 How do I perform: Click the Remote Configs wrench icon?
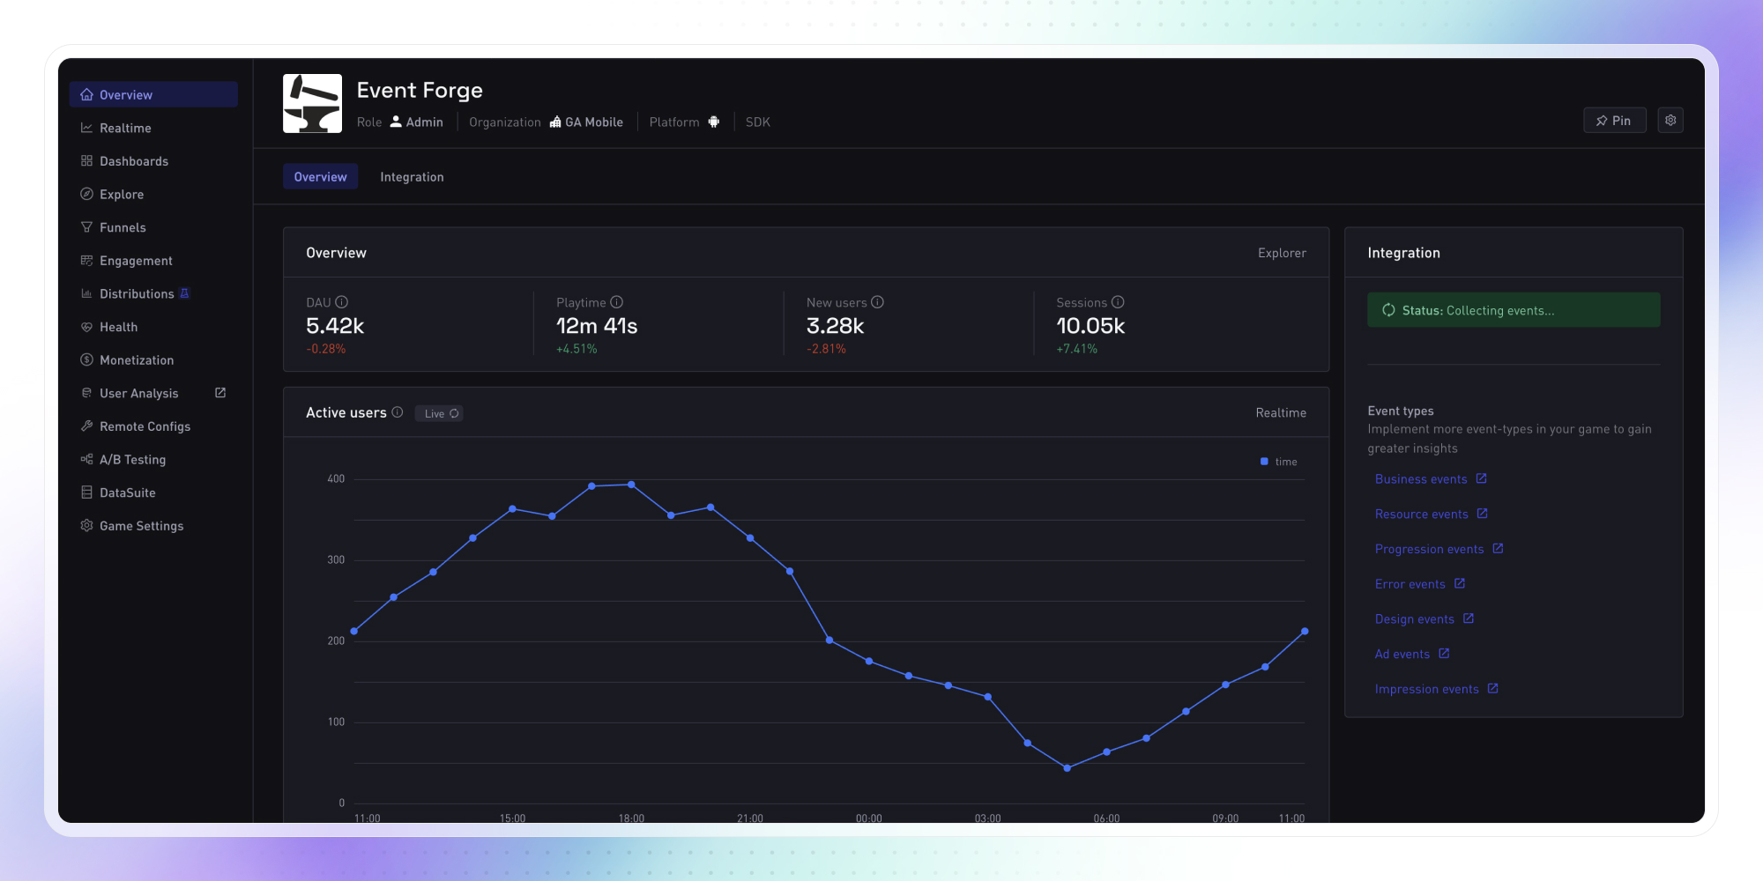point(86,426)
